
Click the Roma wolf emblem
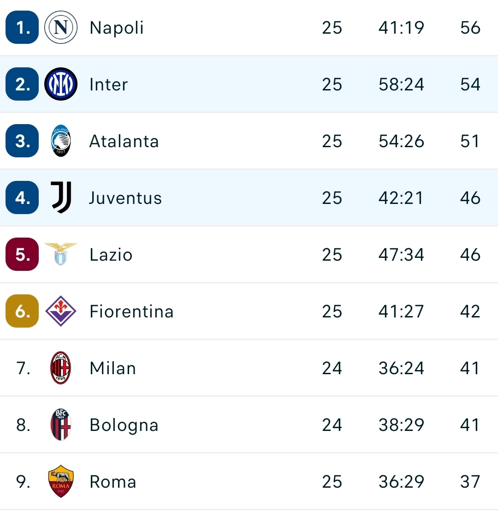click(x=60, y=481)
